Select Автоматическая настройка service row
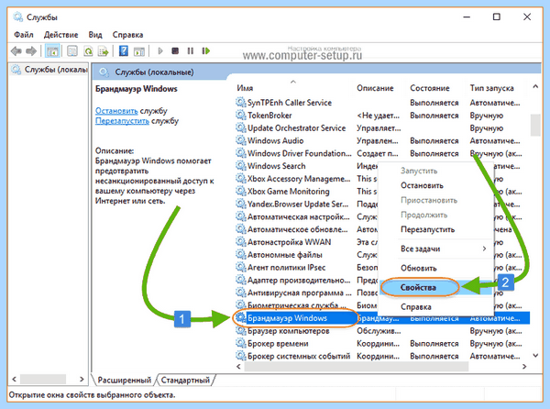This screenshot has height=409, width=550. click(x=306, y=216)
